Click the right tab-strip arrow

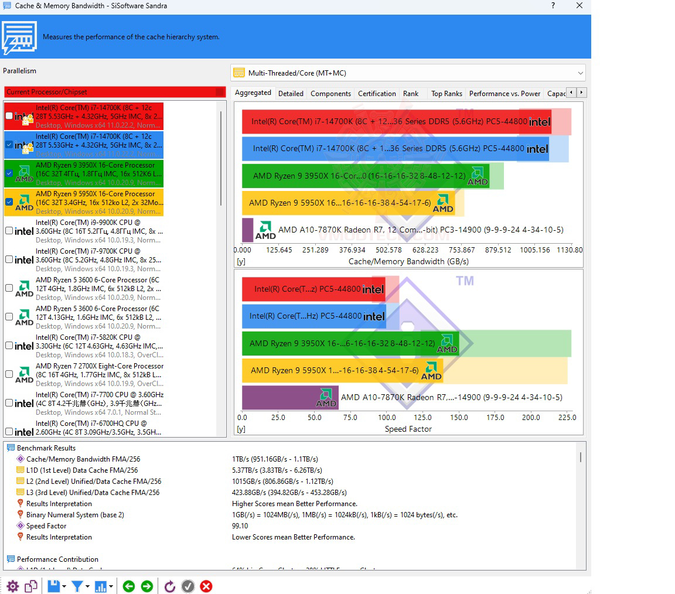point(582,93)
